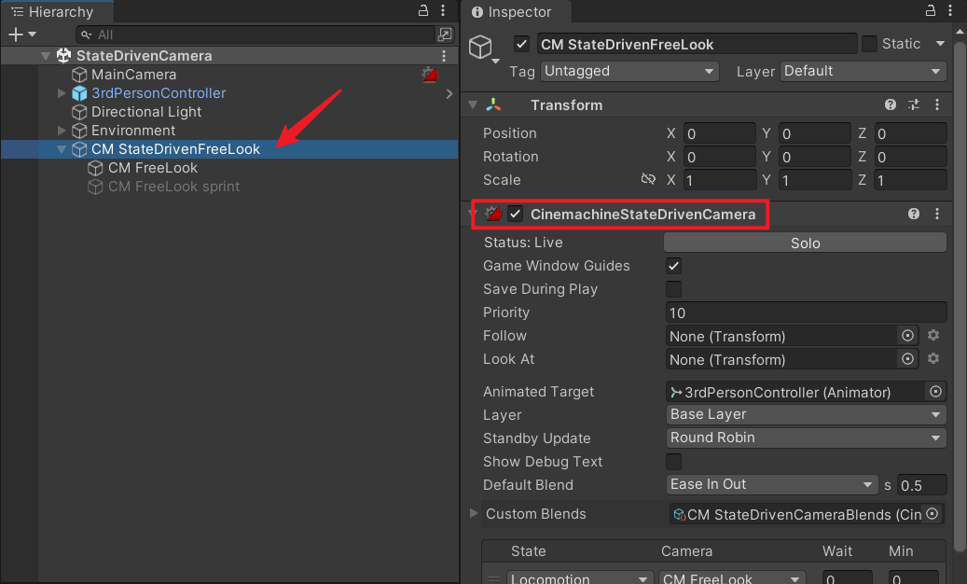The width and height of the screenshot is (967, 584).
Task: Click the Solo button
Action: coord(805,243)
